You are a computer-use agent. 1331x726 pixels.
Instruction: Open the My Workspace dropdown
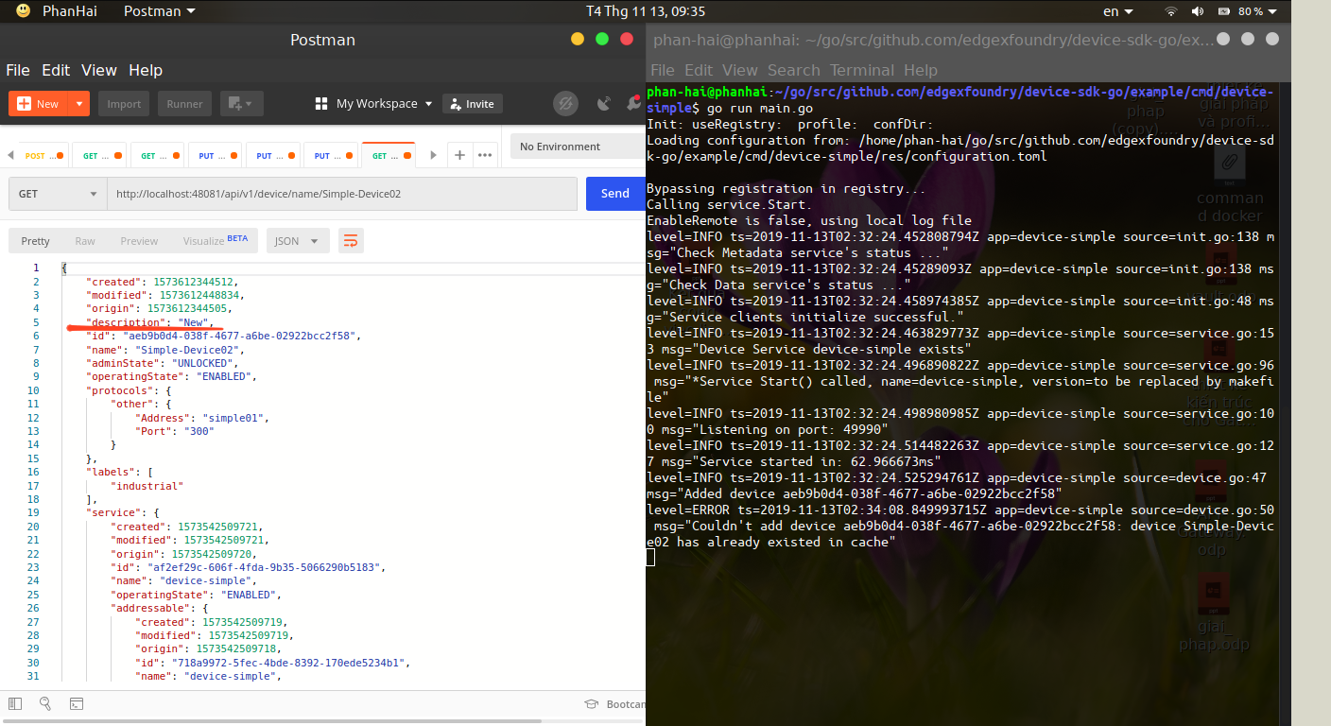[373, 104]
